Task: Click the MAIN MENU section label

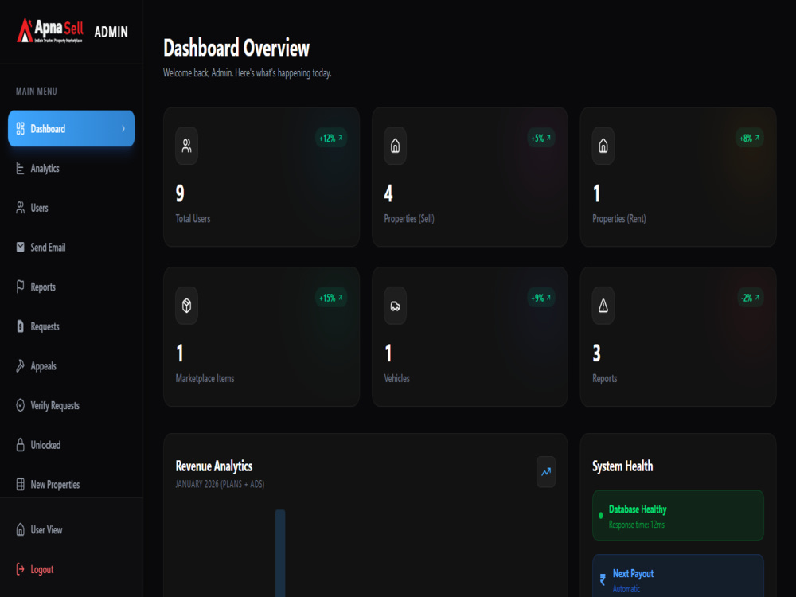Action: (37, 92)
